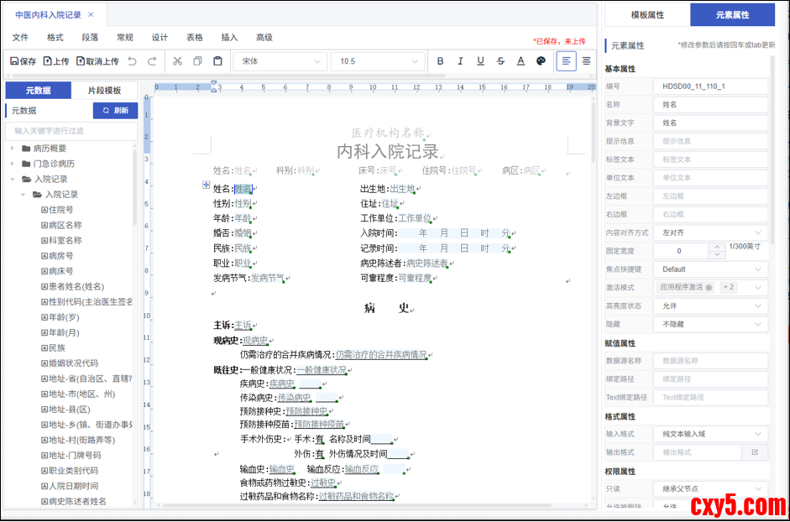Open the 10.5 font size dropdown
The width and height of the screenshot is (790, 522).
pos(376,61)
